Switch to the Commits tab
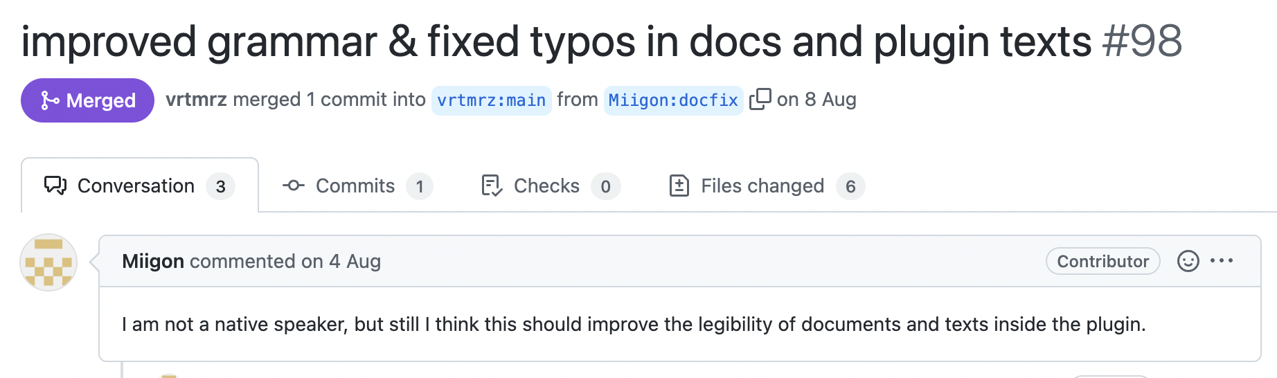The image size is (1277, 378). [356, 186]
